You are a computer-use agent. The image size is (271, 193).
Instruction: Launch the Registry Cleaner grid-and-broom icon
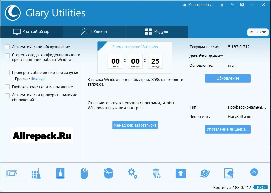coord(36,173)
